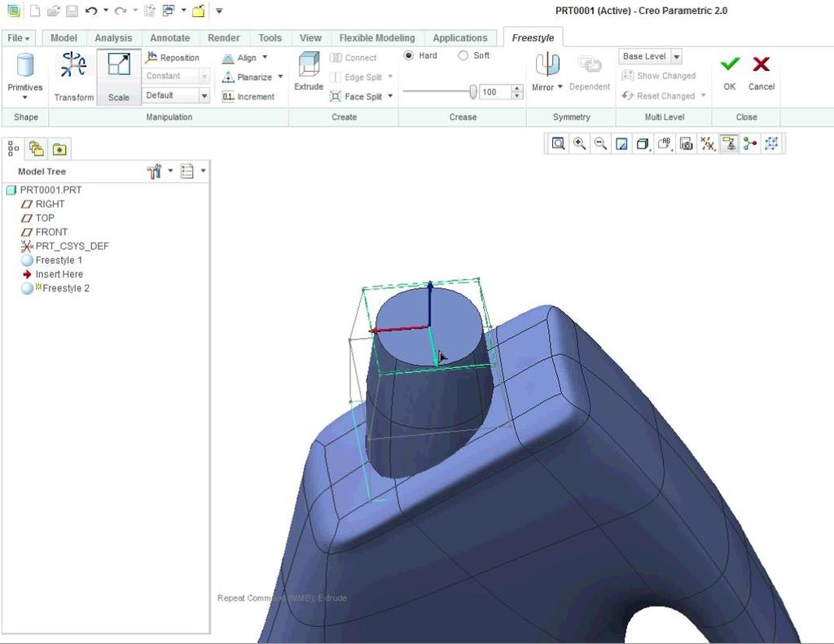834x644 pixels.
Task: Click the Repaint icon in view toolbar
Action: pyautogui.click(x=621, y=144)
